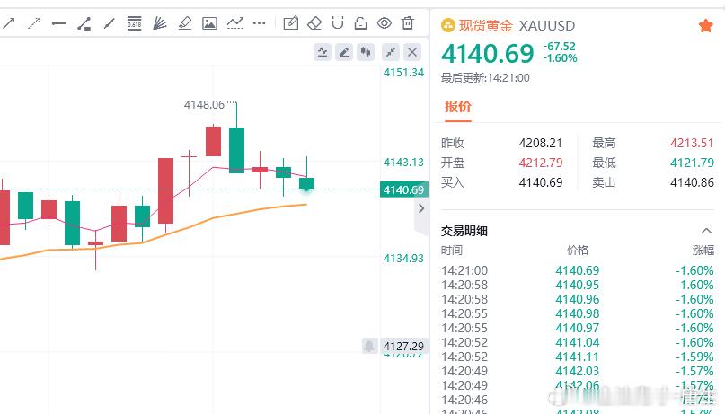The width and height of the screenshot is (725, 414).
Task: Click the 时间 column header
Action: pyautogui.click(x=452, y=251)
